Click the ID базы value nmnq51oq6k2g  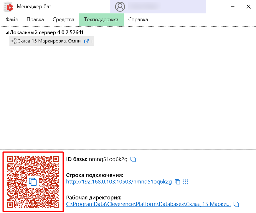tap(108, 159)
